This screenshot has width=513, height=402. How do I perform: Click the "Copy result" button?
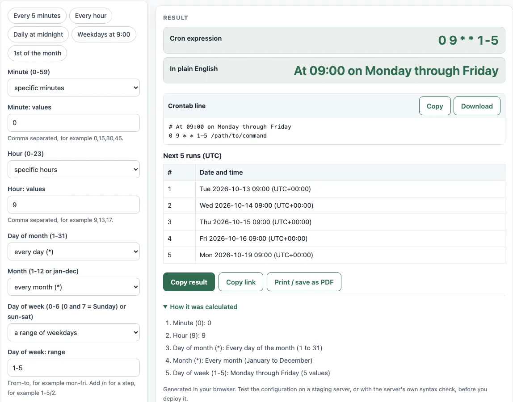click(189, 282)
